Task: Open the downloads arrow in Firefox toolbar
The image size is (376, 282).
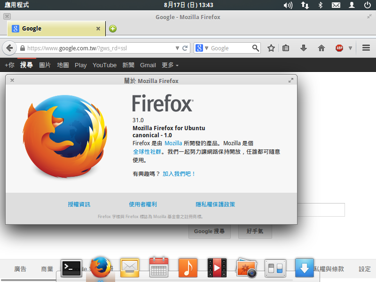Action: 304,48
